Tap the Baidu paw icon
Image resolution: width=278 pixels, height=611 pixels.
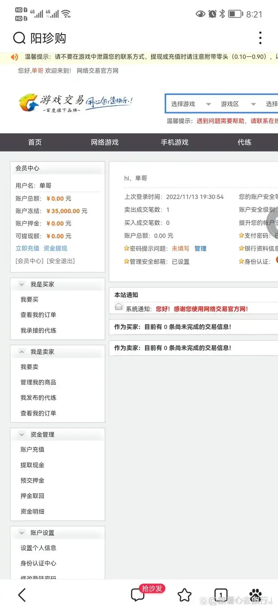(256, 594)
